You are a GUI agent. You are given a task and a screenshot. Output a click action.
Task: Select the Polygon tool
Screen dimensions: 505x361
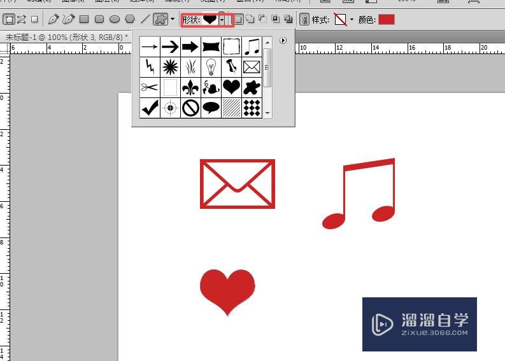click(x=130, y=20)
